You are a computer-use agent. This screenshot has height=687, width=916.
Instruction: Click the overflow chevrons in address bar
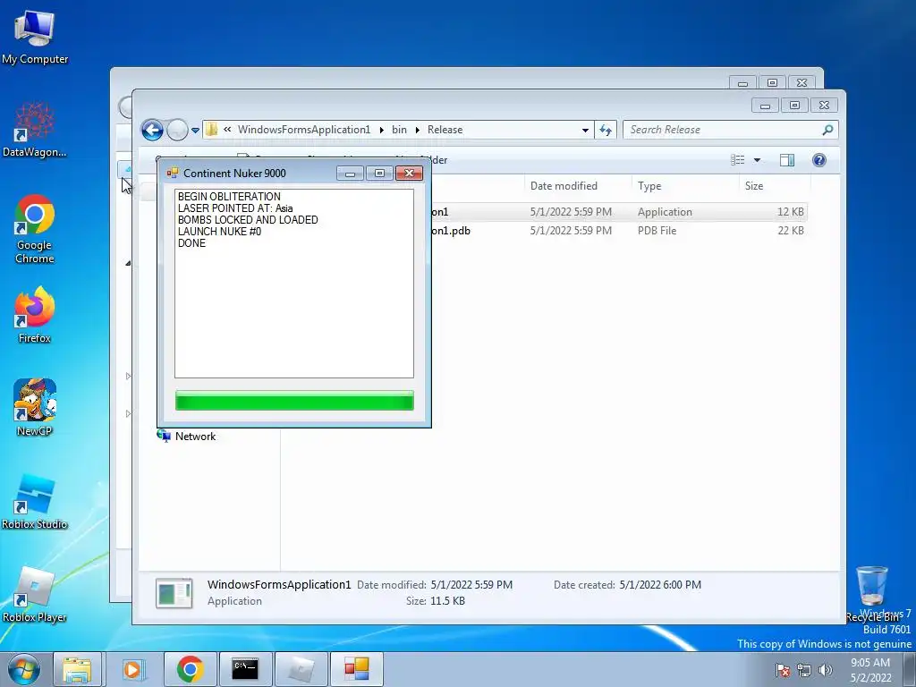coord(227,130)
